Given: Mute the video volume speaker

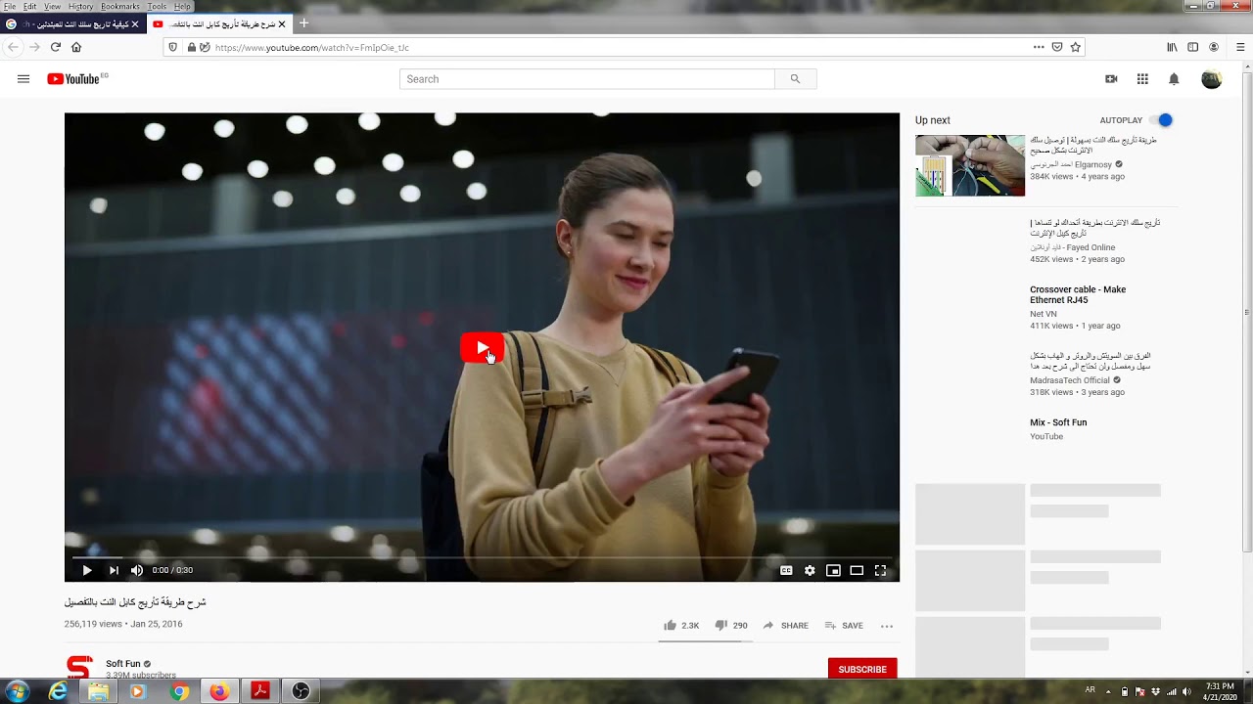Looking at the screenshot, I should pos(137,570).
